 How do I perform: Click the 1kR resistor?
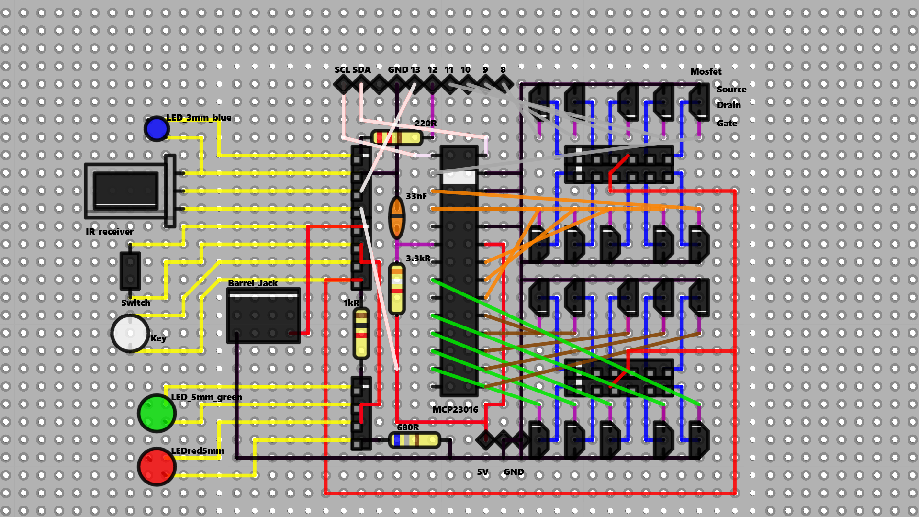click(361, 332)
